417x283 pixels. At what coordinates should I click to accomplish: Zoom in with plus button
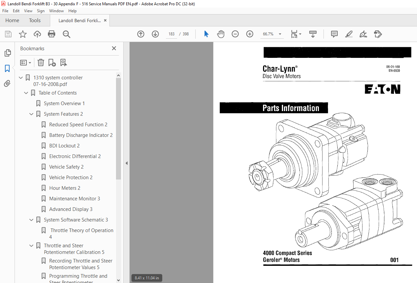tap(249, 34)
